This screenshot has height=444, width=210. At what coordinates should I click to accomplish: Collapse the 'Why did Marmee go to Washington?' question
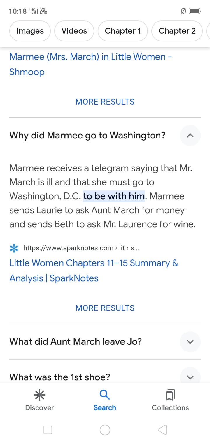coord(190,135)
